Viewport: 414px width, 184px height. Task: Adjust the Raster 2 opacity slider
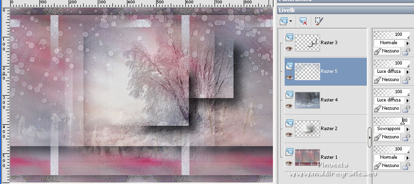point(392,120)
